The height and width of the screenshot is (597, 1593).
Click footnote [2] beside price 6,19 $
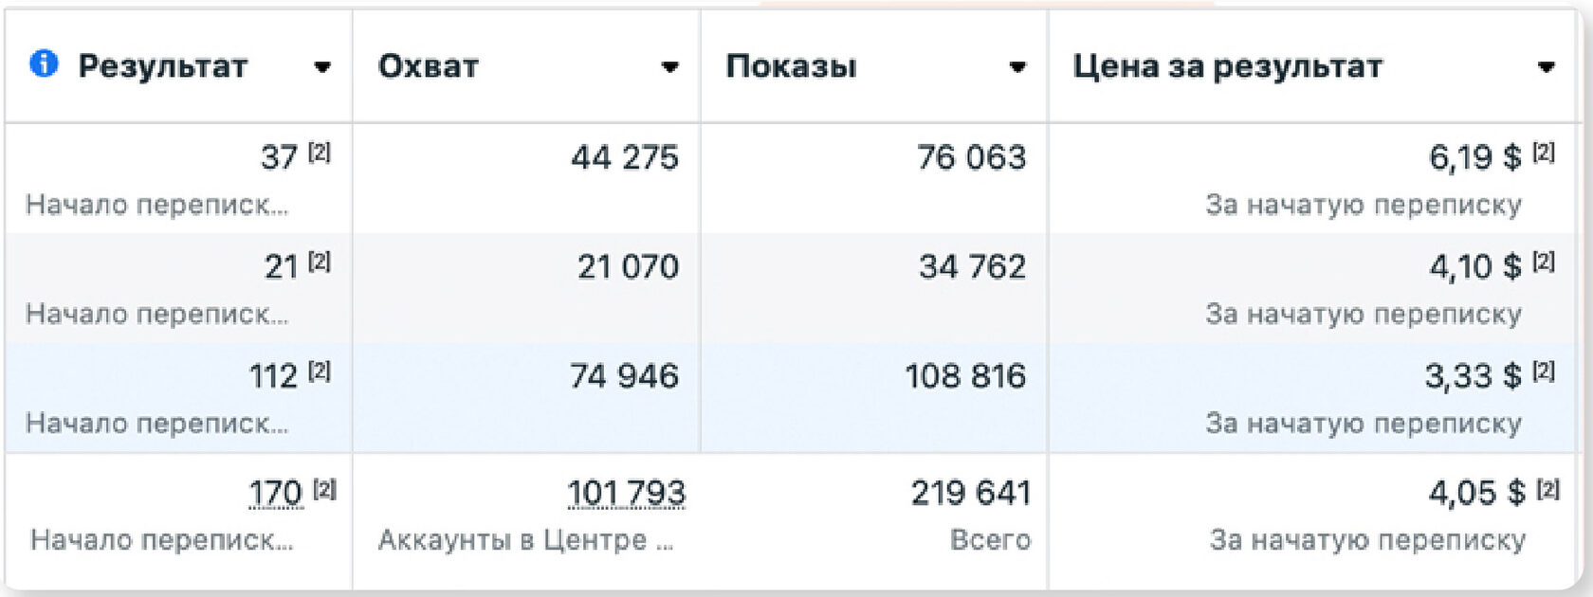click(x=1544, y=153)
